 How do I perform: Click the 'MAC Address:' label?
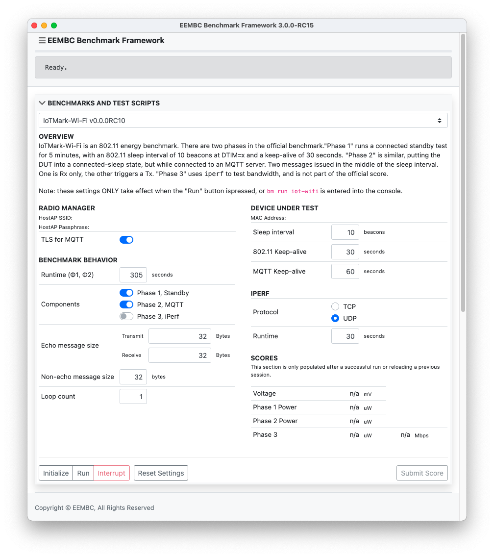pyautogui.click(x=268, y=218)
